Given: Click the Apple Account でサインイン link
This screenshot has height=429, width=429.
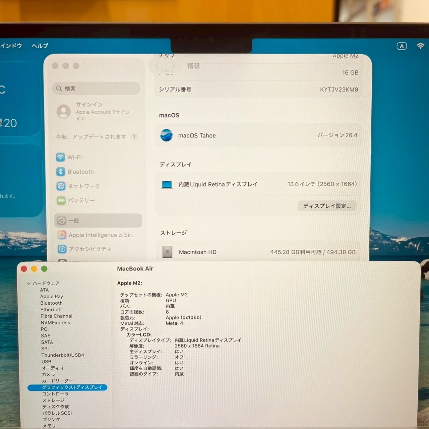Looking at the screenshot, I should 103,115.
